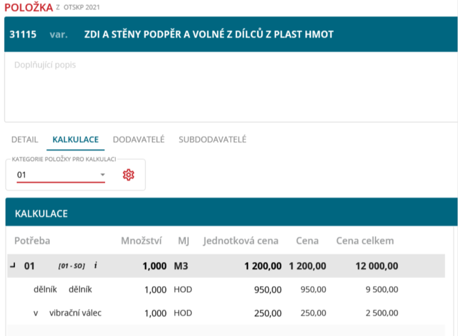Open the Kategorie položky dropdown arrow
The width and height of the screenshot is (458, 336).
pos(102,175)
